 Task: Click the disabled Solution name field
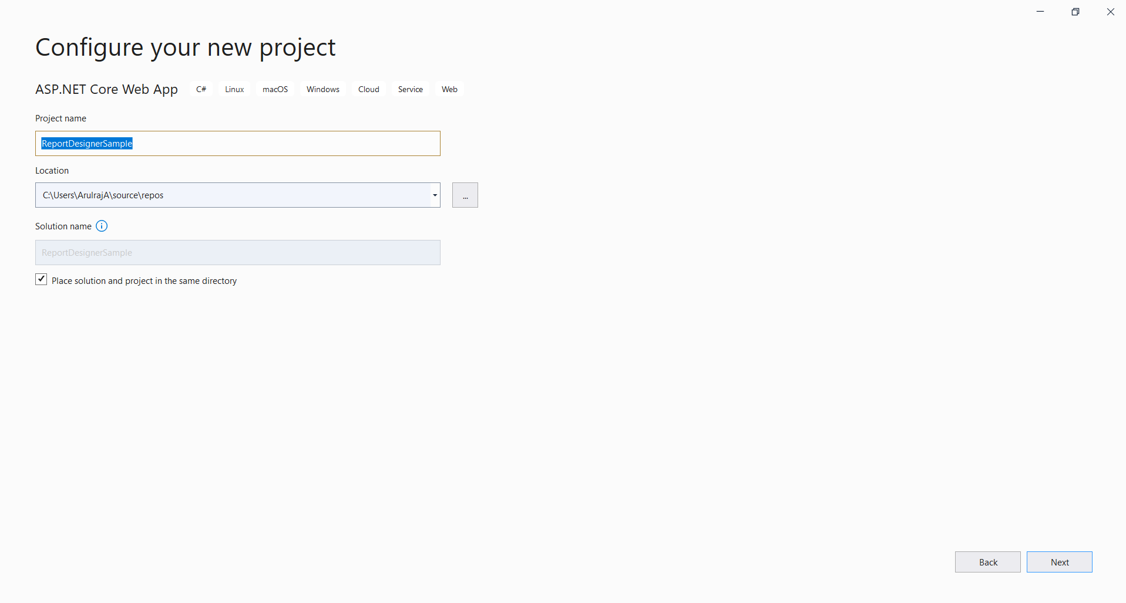[x=237, y=252]
